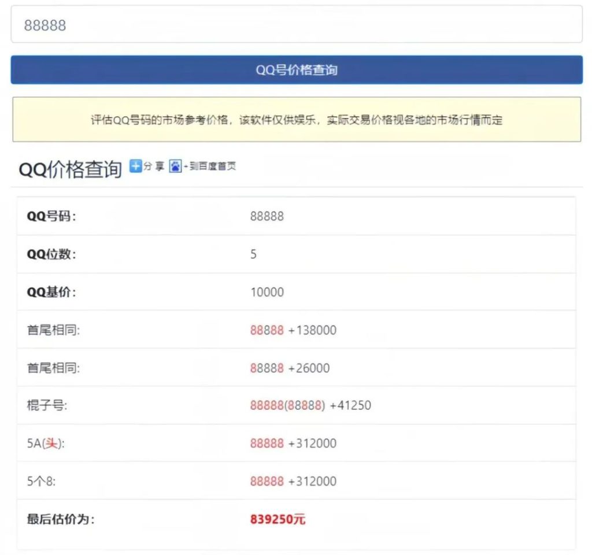
Task: Click the 分享 text link
Action: (x=154, y=166)
